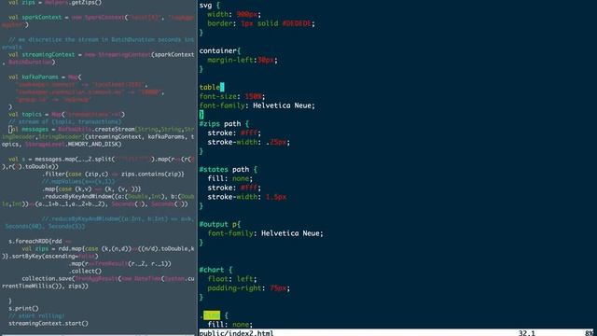This screenshot has width=597, height=336.
Task: Click 'stroke: #fff;' under #zips path
Action: (234, 133)
